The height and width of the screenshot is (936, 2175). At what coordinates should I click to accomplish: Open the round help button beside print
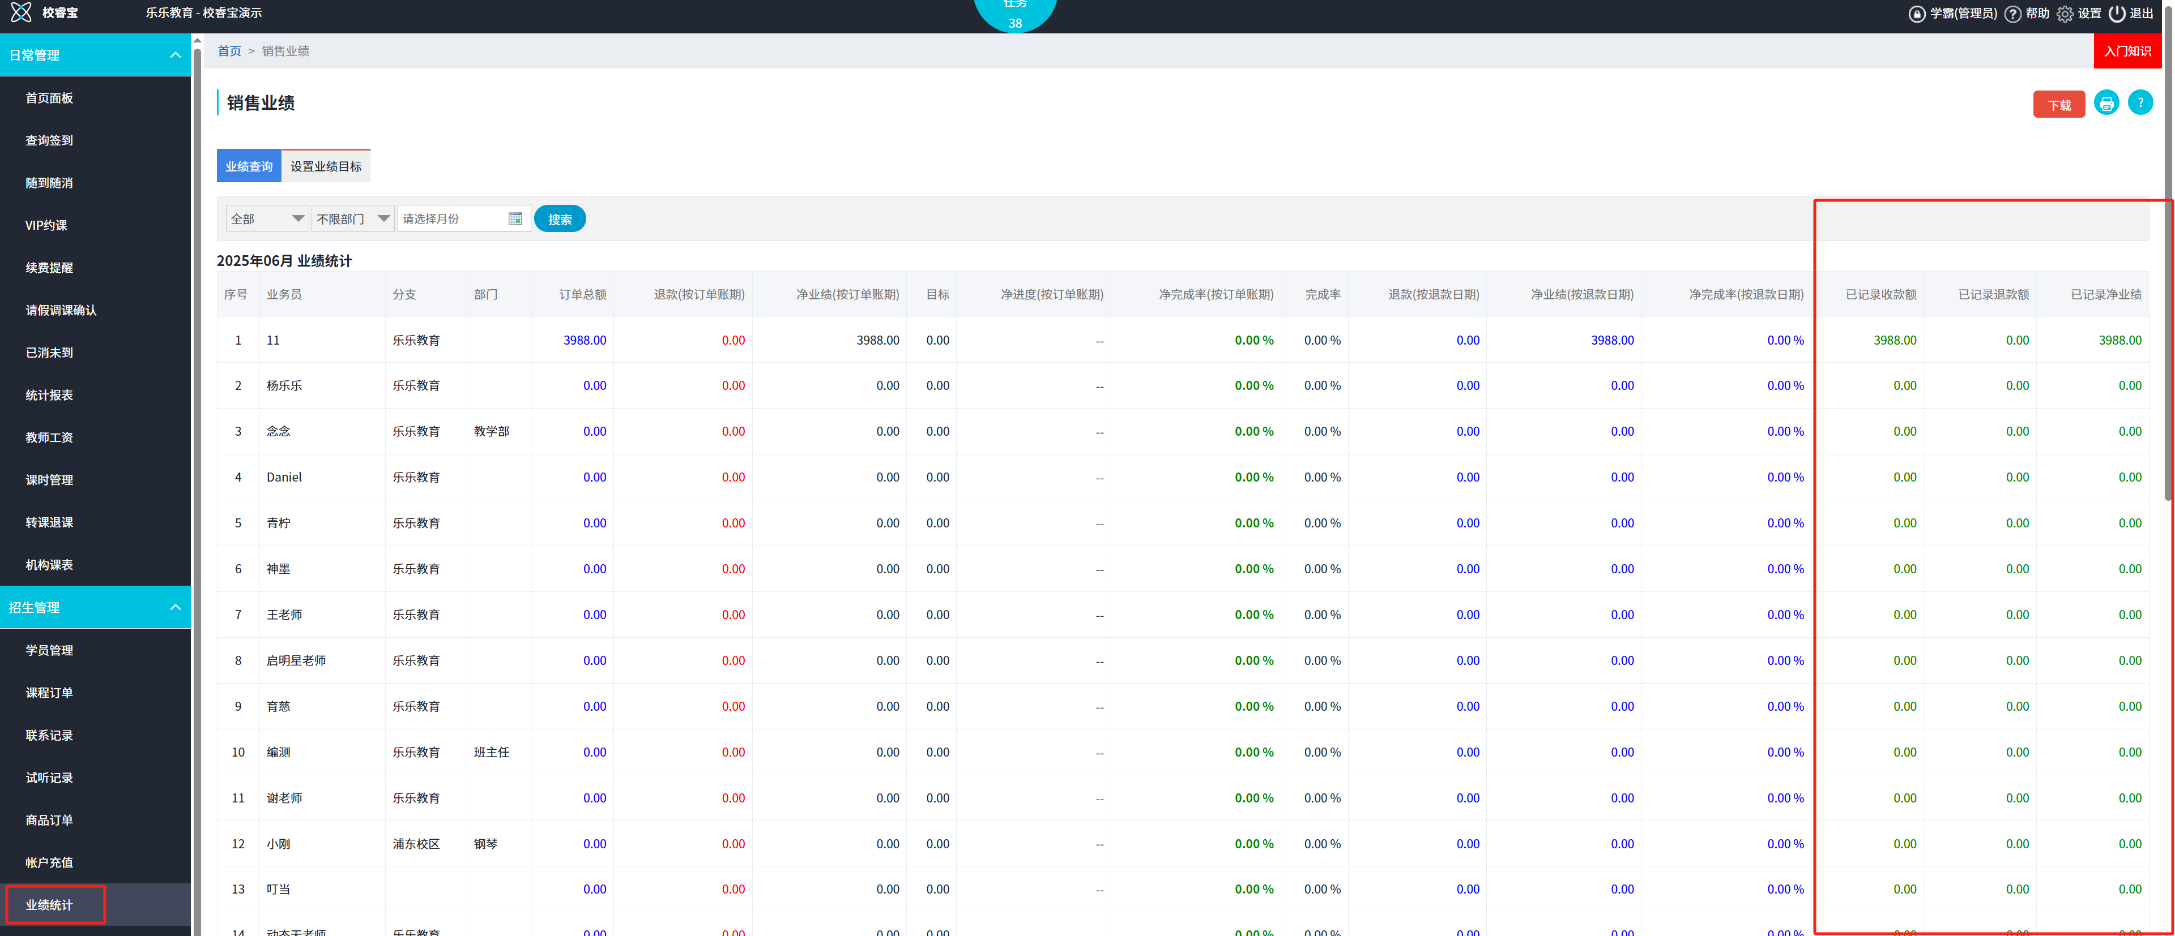click(x=2140, y=103)
